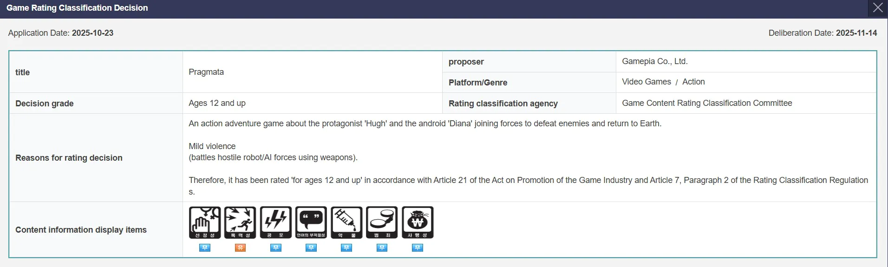Select the drugs syringe icon
This screenshot has width=888, height=267.
click(346, 222)
